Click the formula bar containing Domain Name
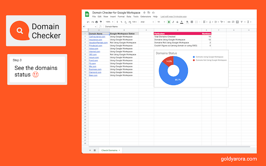This screenshot has width=266, height=166. (x=180, y=27)
